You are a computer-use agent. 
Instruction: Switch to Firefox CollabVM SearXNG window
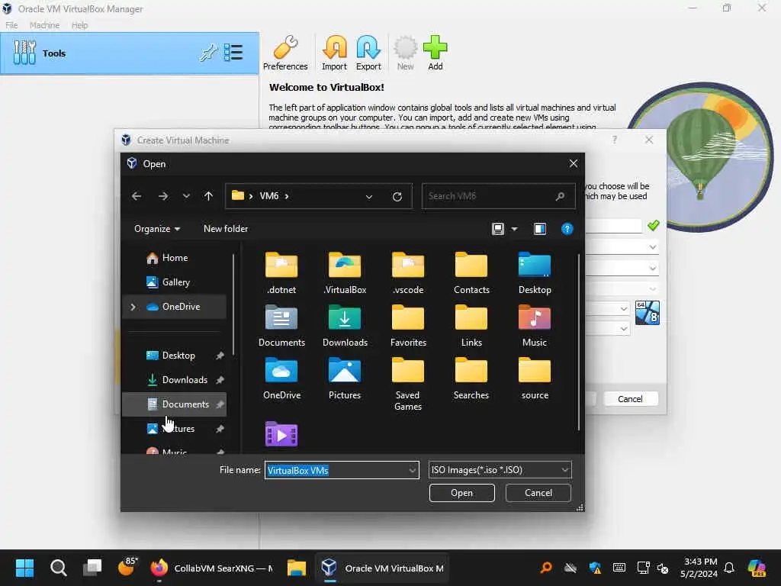[x=213, y=568]
